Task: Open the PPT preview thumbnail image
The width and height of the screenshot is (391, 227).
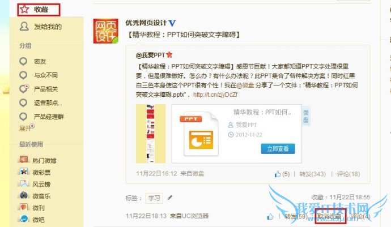Action: click(x=151, y=134)
